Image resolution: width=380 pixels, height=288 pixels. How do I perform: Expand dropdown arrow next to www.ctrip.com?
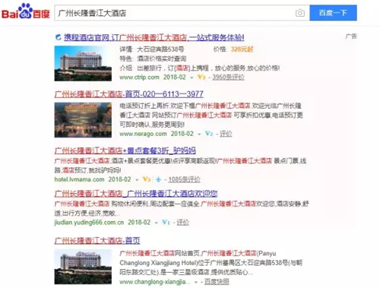click(192, 78)
